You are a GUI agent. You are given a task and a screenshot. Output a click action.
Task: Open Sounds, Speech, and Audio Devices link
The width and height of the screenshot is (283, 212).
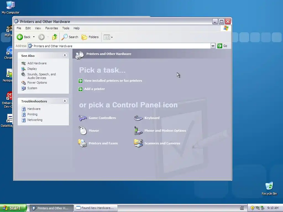41,76
